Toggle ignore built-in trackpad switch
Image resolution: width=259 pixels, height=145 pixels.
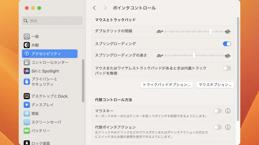click(227, 68)
